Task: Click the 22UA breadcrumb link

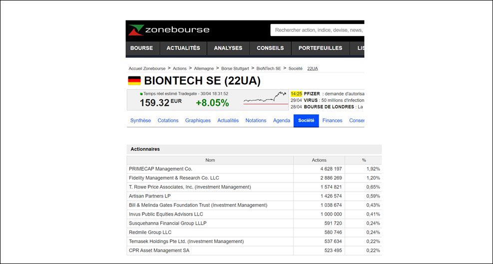Action: click(x=313, y=68)
